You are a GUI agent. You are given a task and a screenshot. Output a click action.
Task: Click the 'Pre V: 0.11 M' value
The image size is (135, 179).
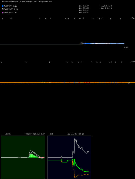pos(107,8)
